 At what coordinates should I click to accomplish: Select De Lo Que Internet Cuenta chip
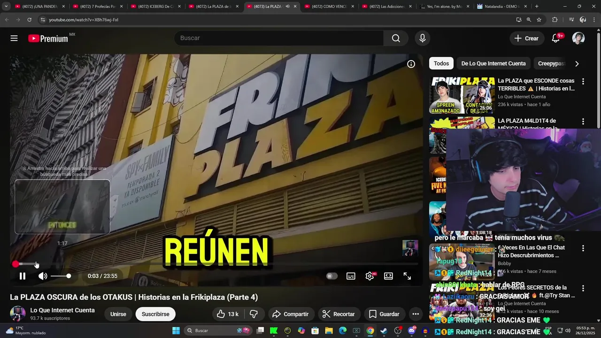pyautogui.click(x=493, y=63)
